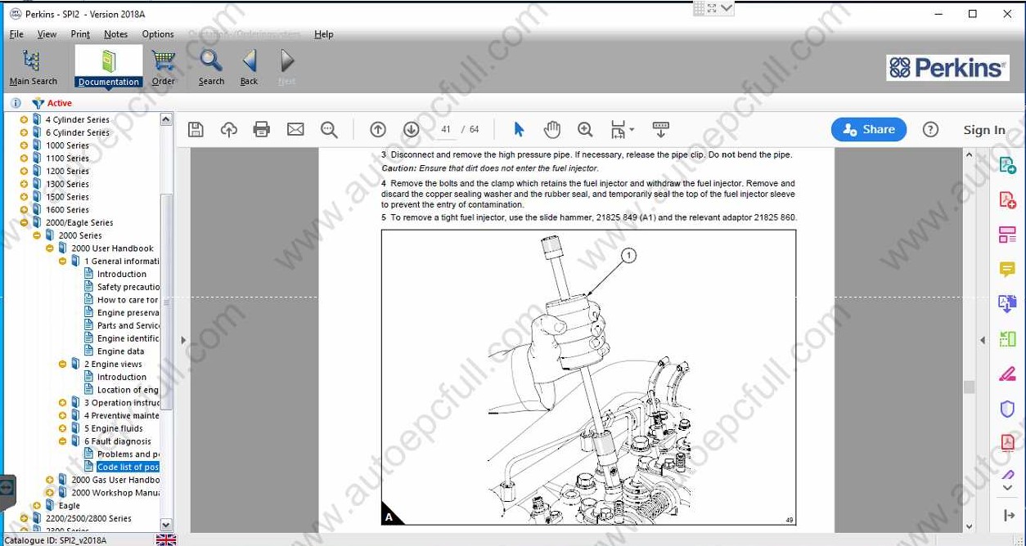The height and width of the screenshot is (546, 1026).
Task: Open the PDF help question mark
Action: 930,129
